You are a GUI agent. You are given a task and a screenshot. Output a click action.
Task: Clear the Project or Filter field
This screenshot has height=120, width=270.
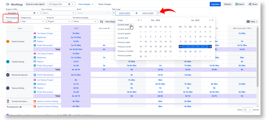tap(34, 13)
